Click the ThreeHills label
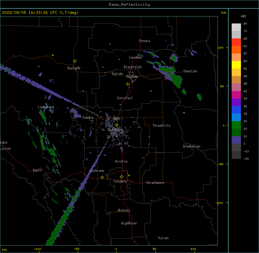The width and height of the screenshot is (259, 253). [162, 126]
